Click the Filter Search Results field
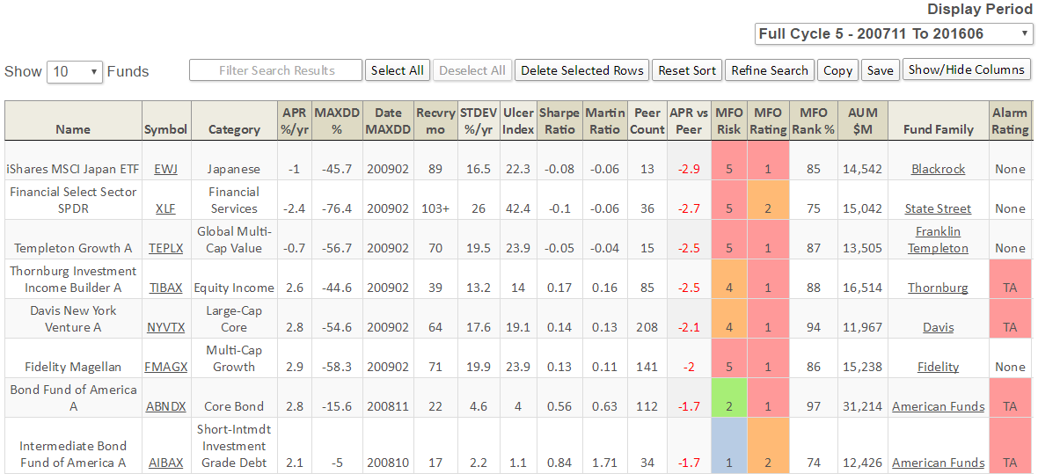This screenshot has width=1038, height=474. tap(275, 70)
